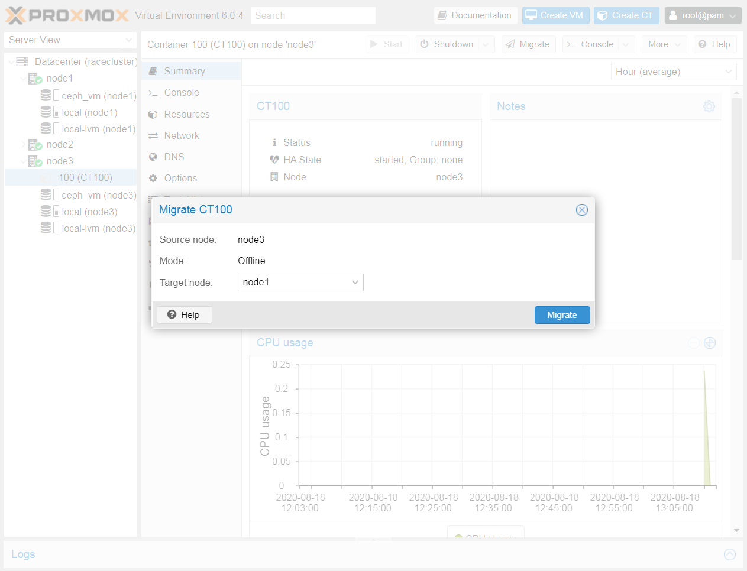
Task: Click local (node1) storage icon
Action: pos(49,112)
